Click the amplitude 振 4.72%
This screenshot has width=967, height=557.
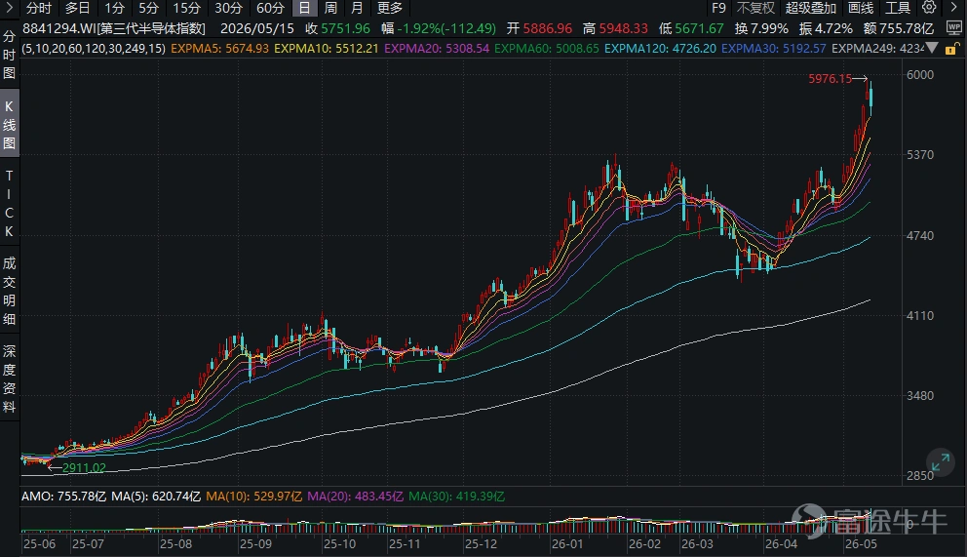click(x=826, y=28)
